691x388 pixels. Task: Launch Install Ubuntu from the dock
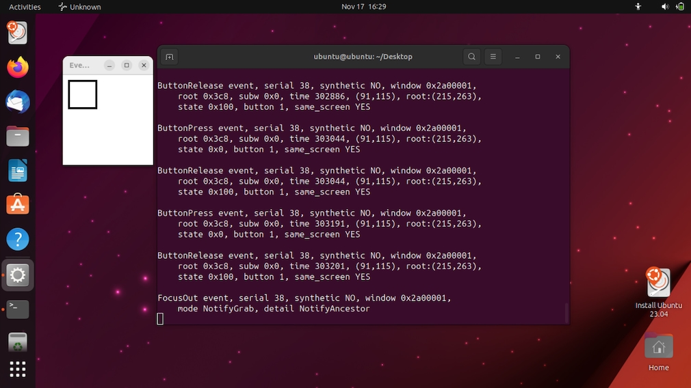(x=18, y=33)
